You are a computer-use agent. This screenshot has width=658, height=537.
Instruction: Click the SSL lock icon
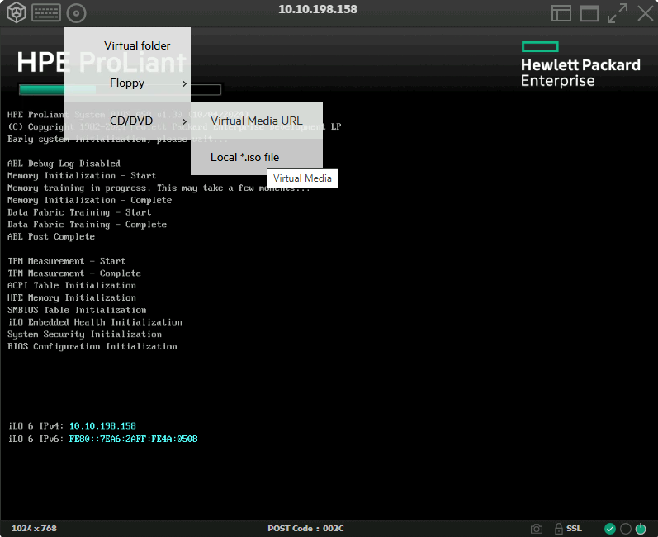[559, 528]
